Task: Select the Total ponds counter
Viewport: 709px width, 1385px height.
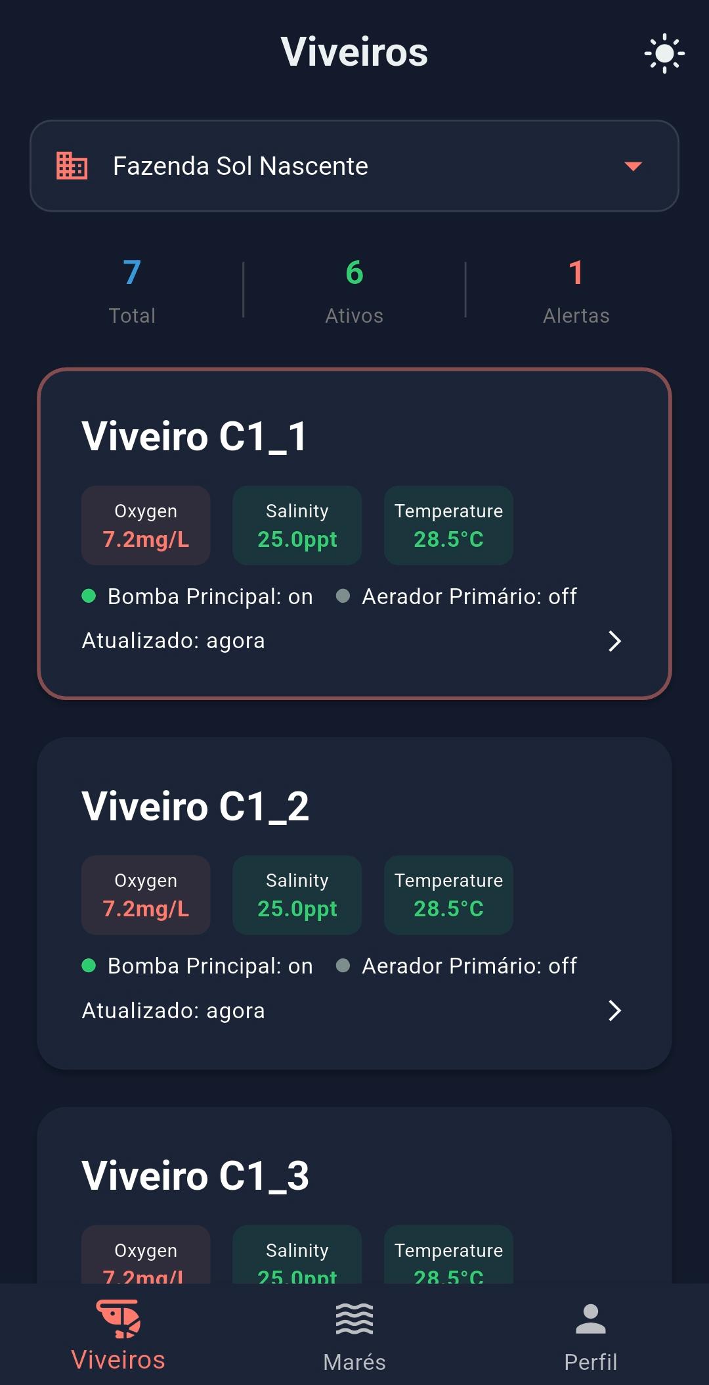Action: 132,289
